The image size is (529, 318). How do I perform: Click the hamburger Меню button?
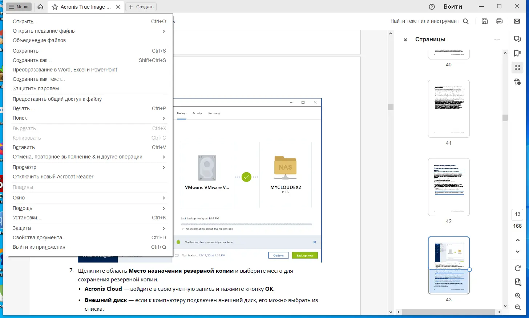[19, 7]
